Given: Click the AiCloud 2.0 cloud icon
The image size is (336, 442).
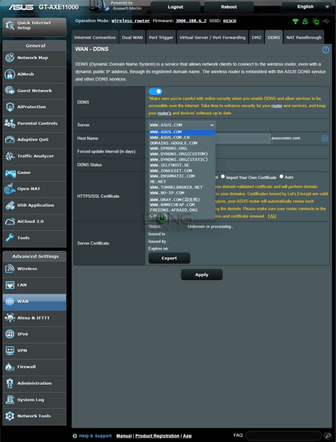Looking at the screenshot, I should (x=10, y=221).
